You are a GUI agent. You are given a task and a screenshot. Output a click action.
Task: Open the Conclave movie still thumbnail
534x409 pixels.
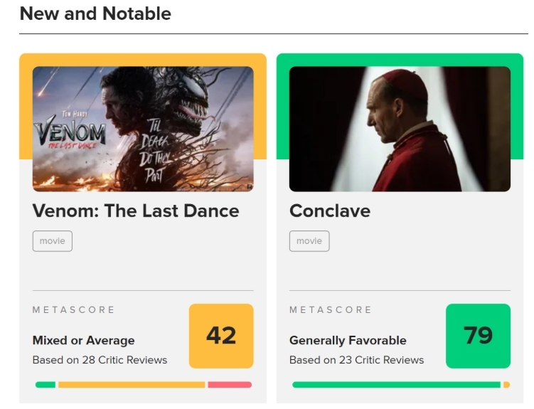pyautogui.click(x=400, y=129)
